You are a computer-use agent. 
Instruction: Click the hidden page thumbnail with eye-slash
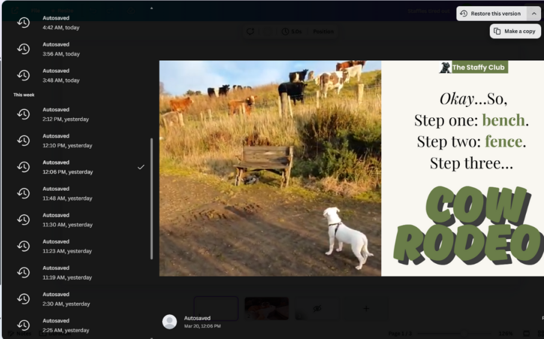316,308
